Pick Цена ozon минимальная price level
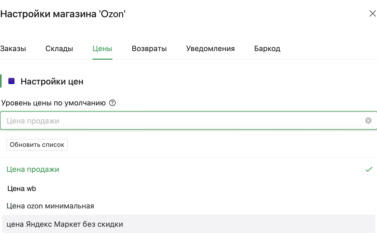Image resolution: width=377 pixels, height=234 pixels. click(x=50, y=206)
